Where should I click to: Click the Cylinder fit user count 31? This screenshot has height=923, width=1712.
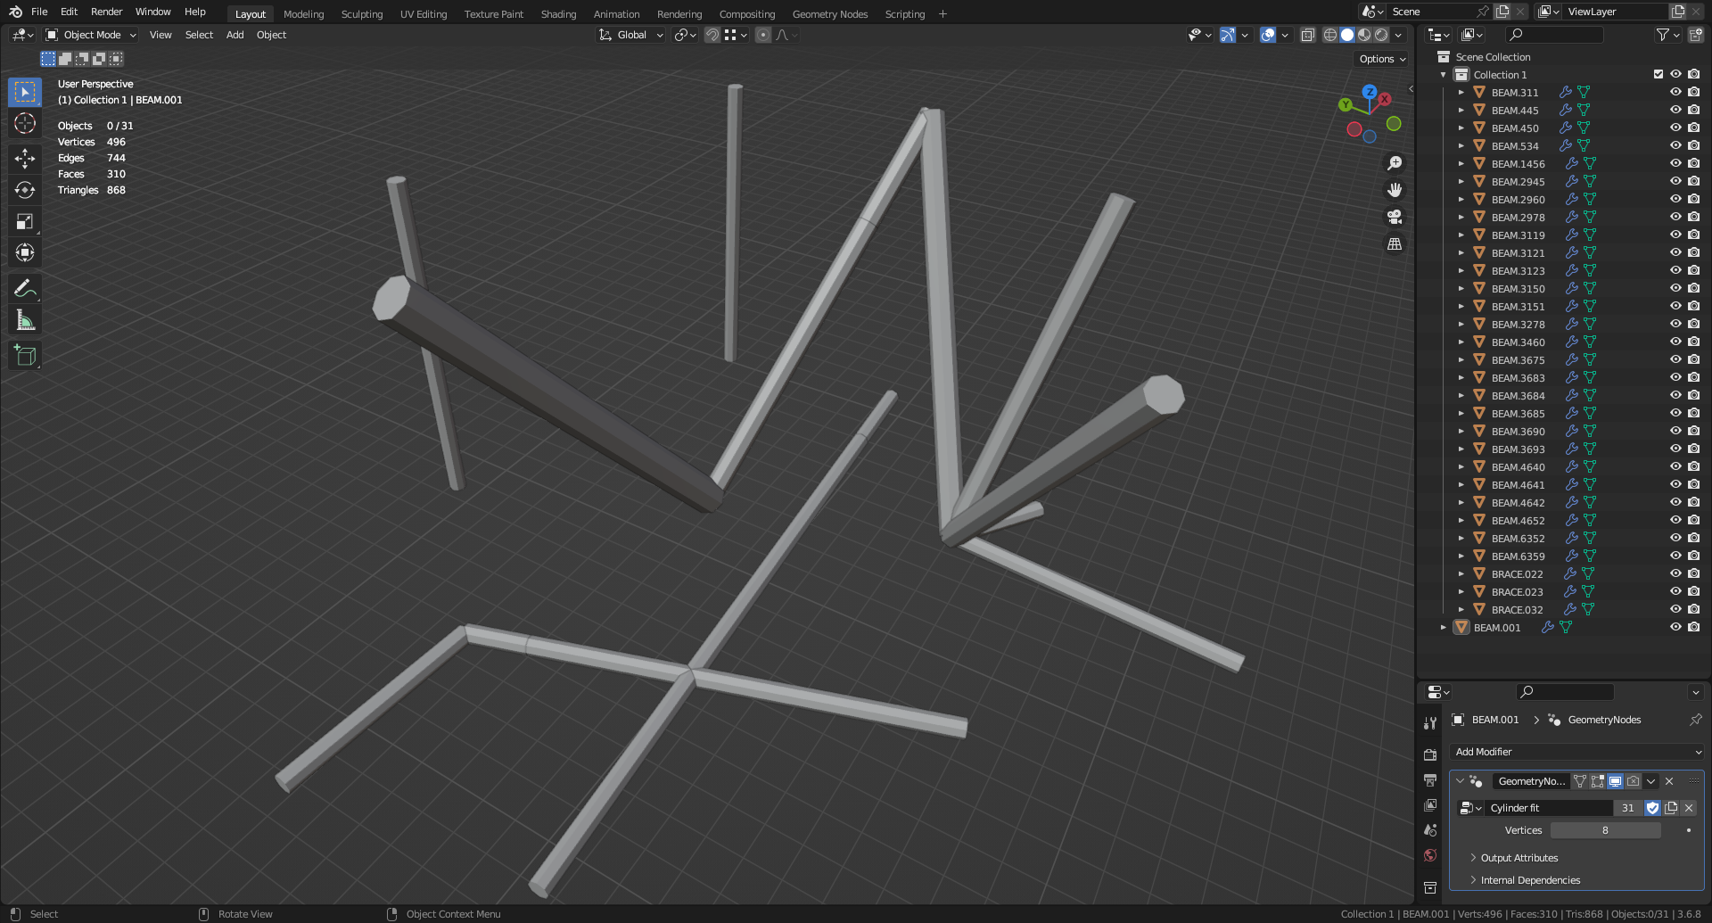coord(1628,808)
